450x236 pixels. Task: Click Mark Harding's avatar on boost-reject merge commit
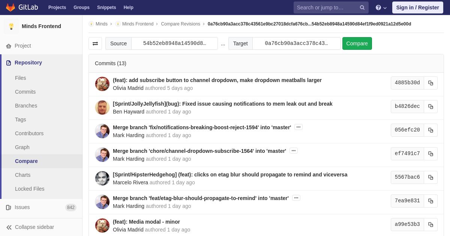click(102, 131)
